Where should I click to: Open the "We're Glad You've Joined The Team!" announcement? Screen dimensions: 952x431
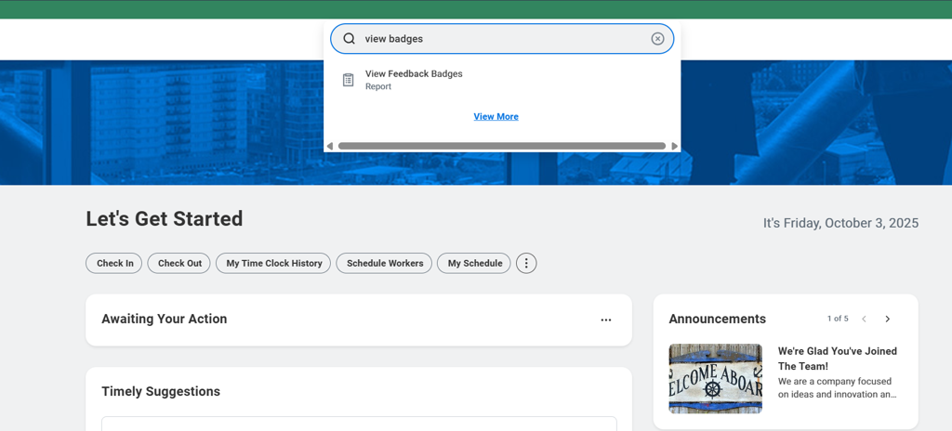click(x=837, y=359)
